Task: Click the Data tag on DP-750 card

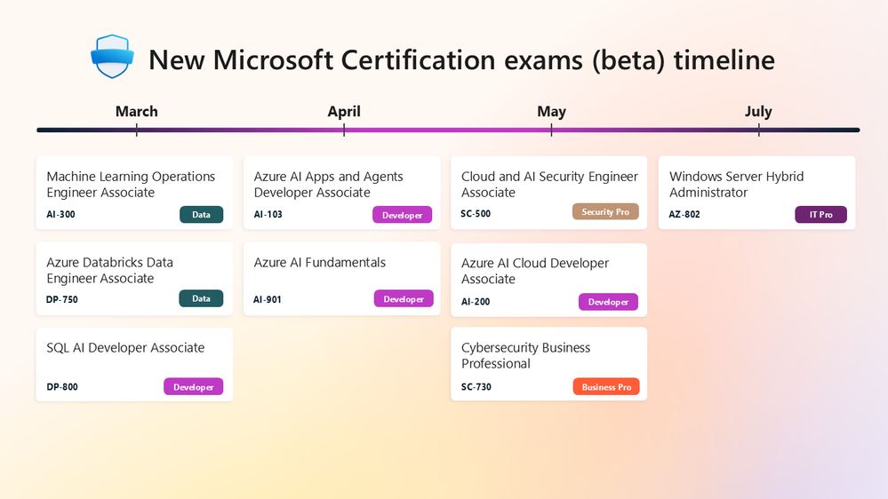Action: coord(201,298)
